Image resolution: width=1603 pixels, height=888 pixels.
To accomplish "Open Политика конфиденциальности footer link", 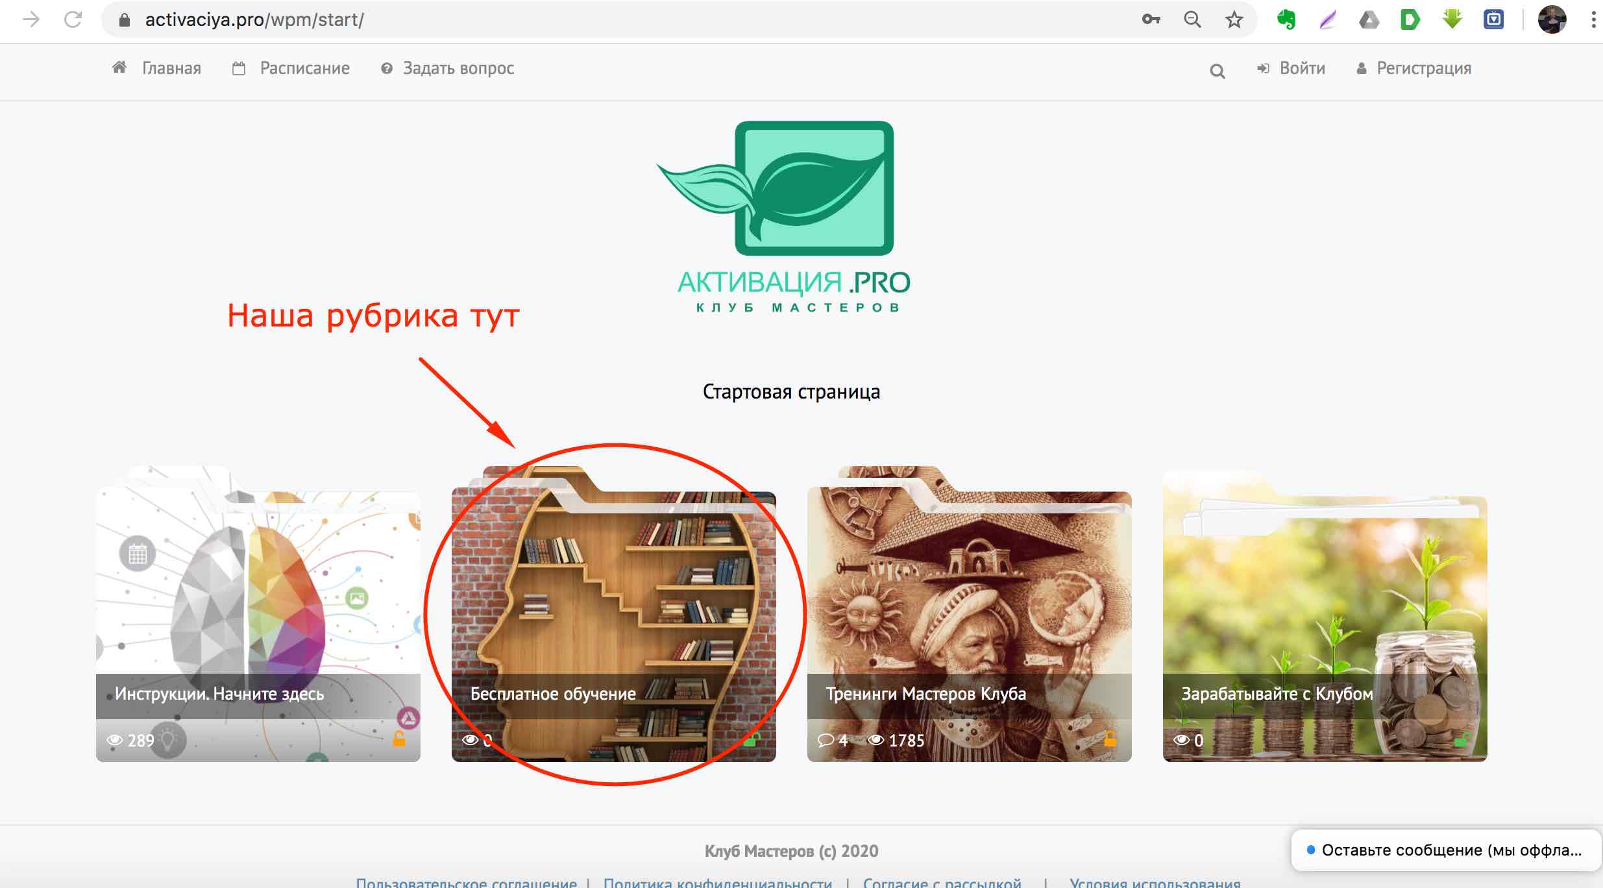I will 718,882.
